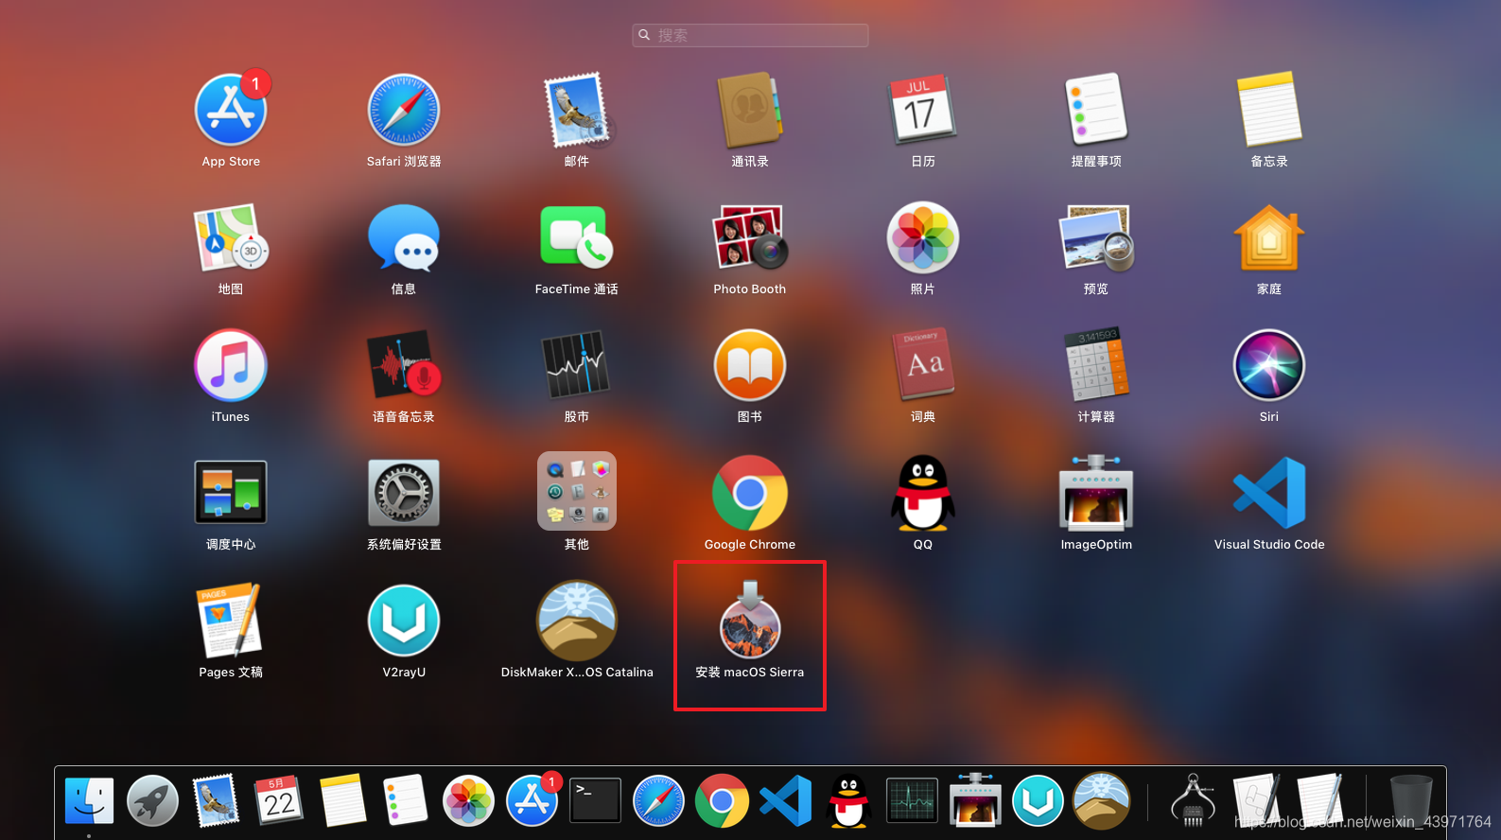Screen dimensions: 1501x840
Task: Launch 提醒事项 in the Launchpad grid
Action: [x=1096, y=110]
